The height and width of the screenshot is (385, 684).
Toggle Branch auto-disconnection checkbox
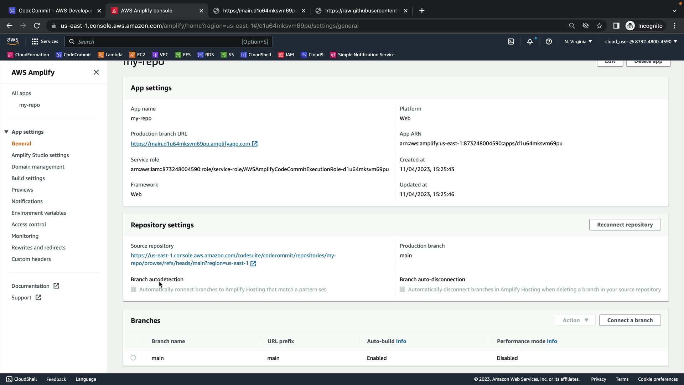pos(402,289)
